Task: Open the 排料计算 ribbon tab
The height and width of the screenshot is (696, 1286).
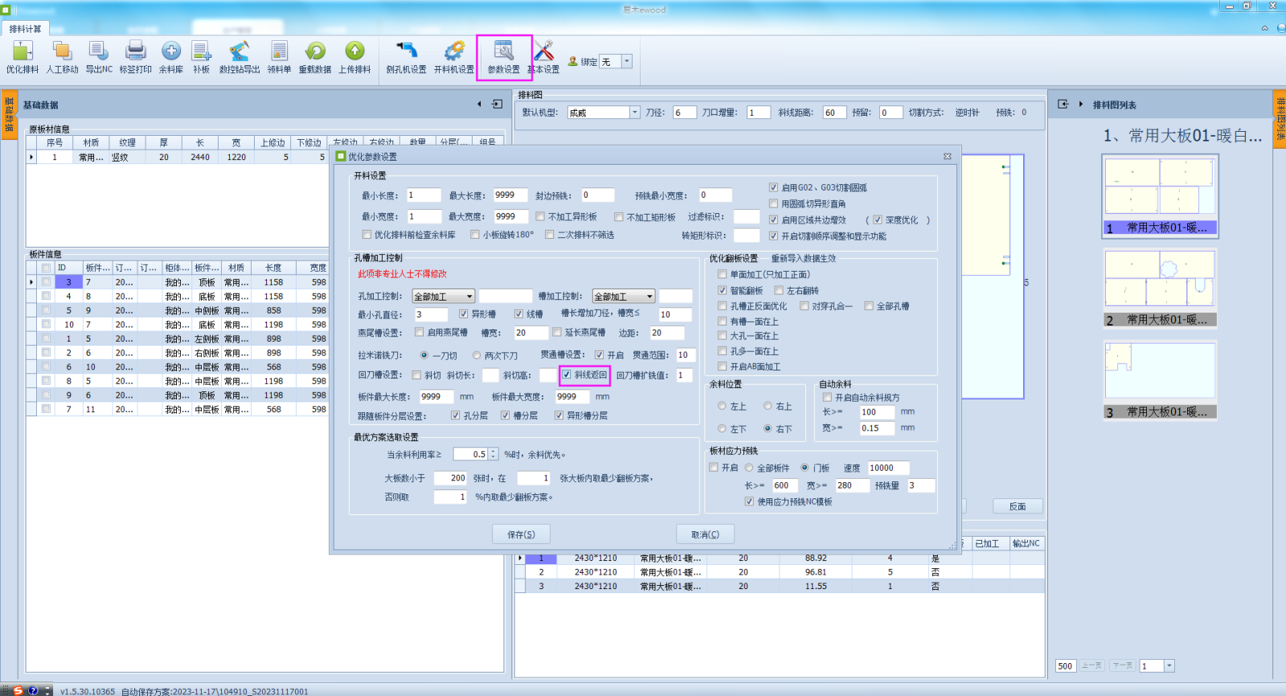Action: coord(25,28)
